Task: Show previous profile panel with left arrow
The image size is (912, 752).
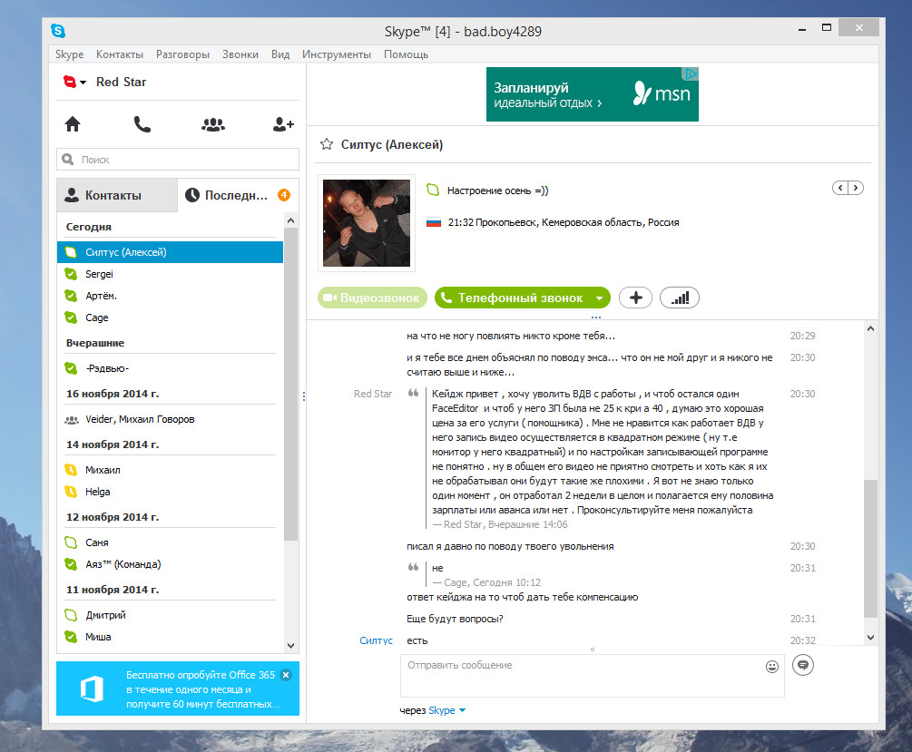Action: pos(840,188)
